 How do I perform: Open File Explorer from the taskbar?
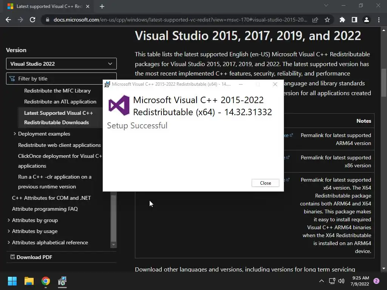click(x=29, y=281)
